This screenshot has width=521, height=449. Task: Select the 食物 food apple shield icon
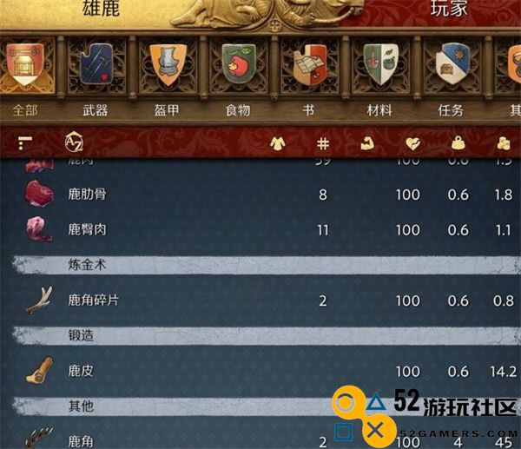coord(239,63)
